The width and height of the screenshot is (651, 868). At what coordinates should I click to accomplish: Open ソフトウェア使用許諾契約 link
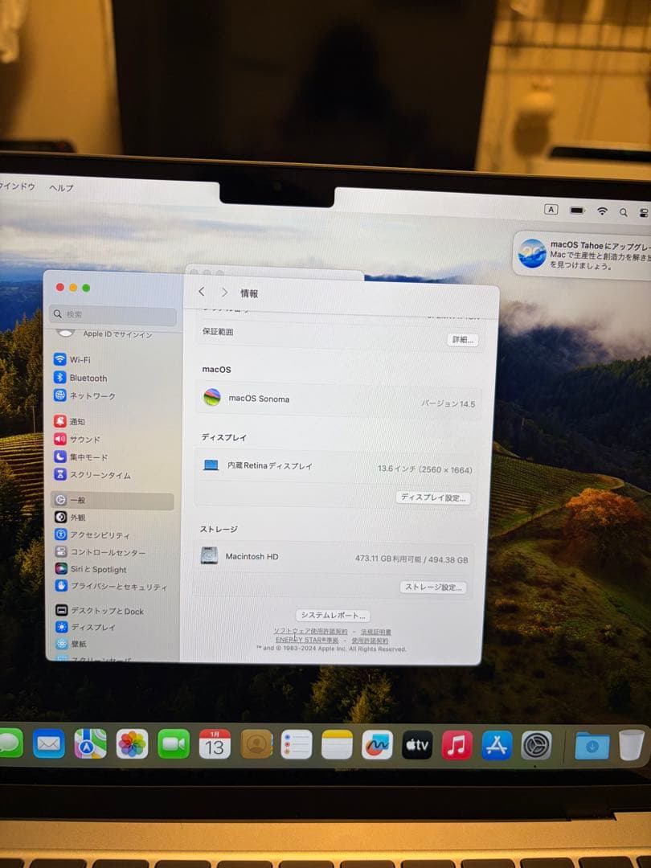click(x=310, y=631)
